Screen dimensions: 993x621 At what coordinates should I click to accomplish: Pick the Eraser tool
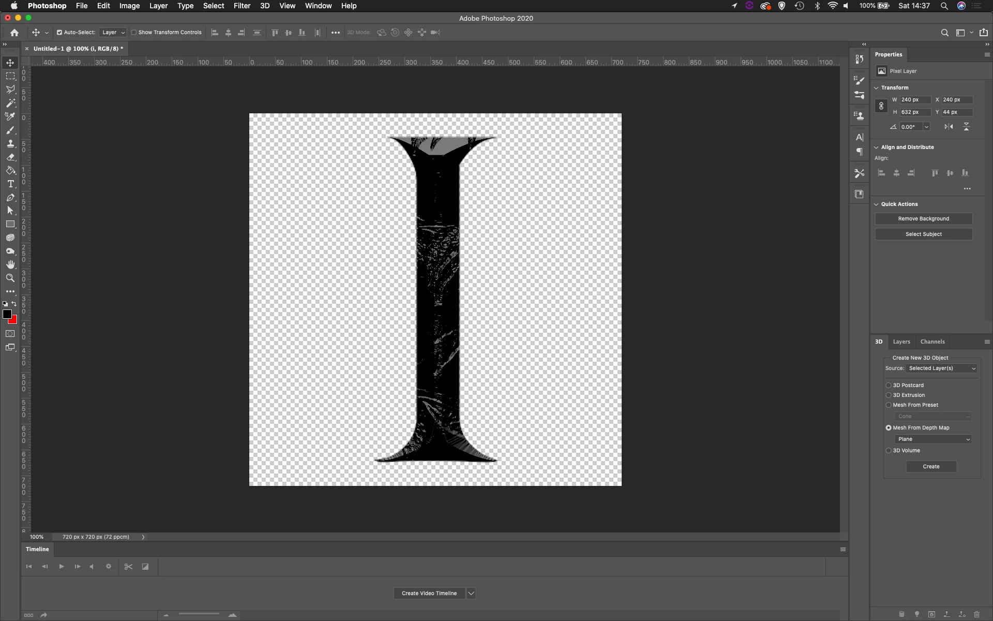click(10, 157)
